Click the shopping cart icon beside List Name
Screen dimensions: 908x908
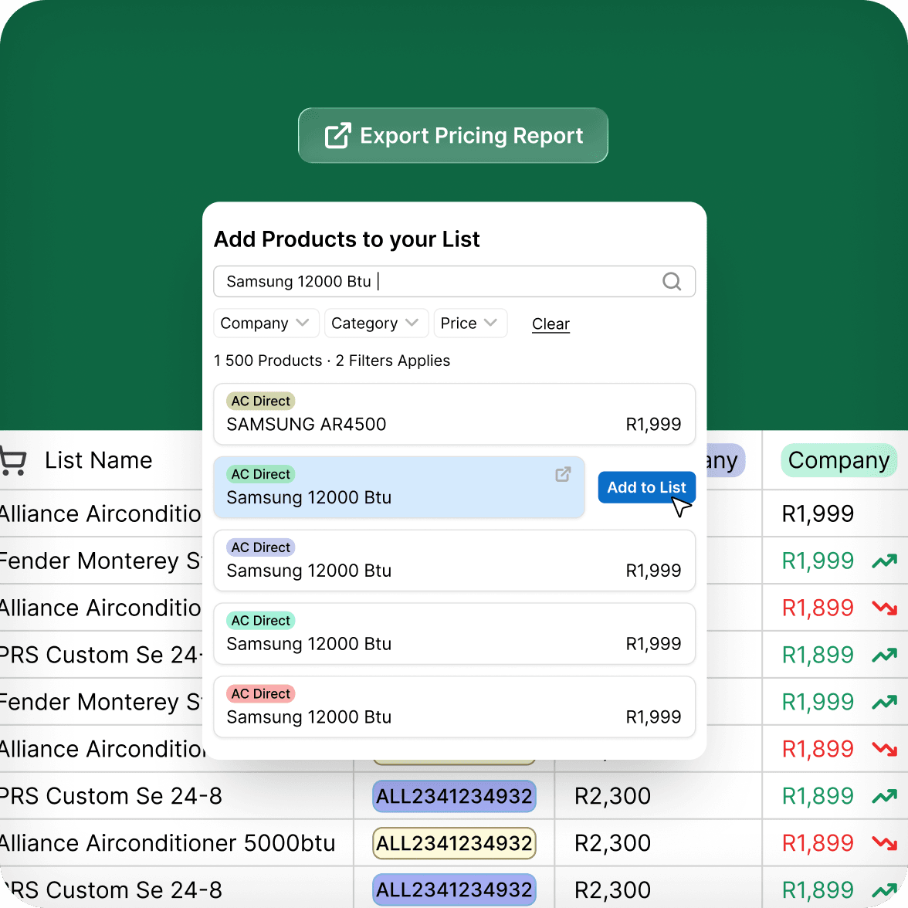14,460
